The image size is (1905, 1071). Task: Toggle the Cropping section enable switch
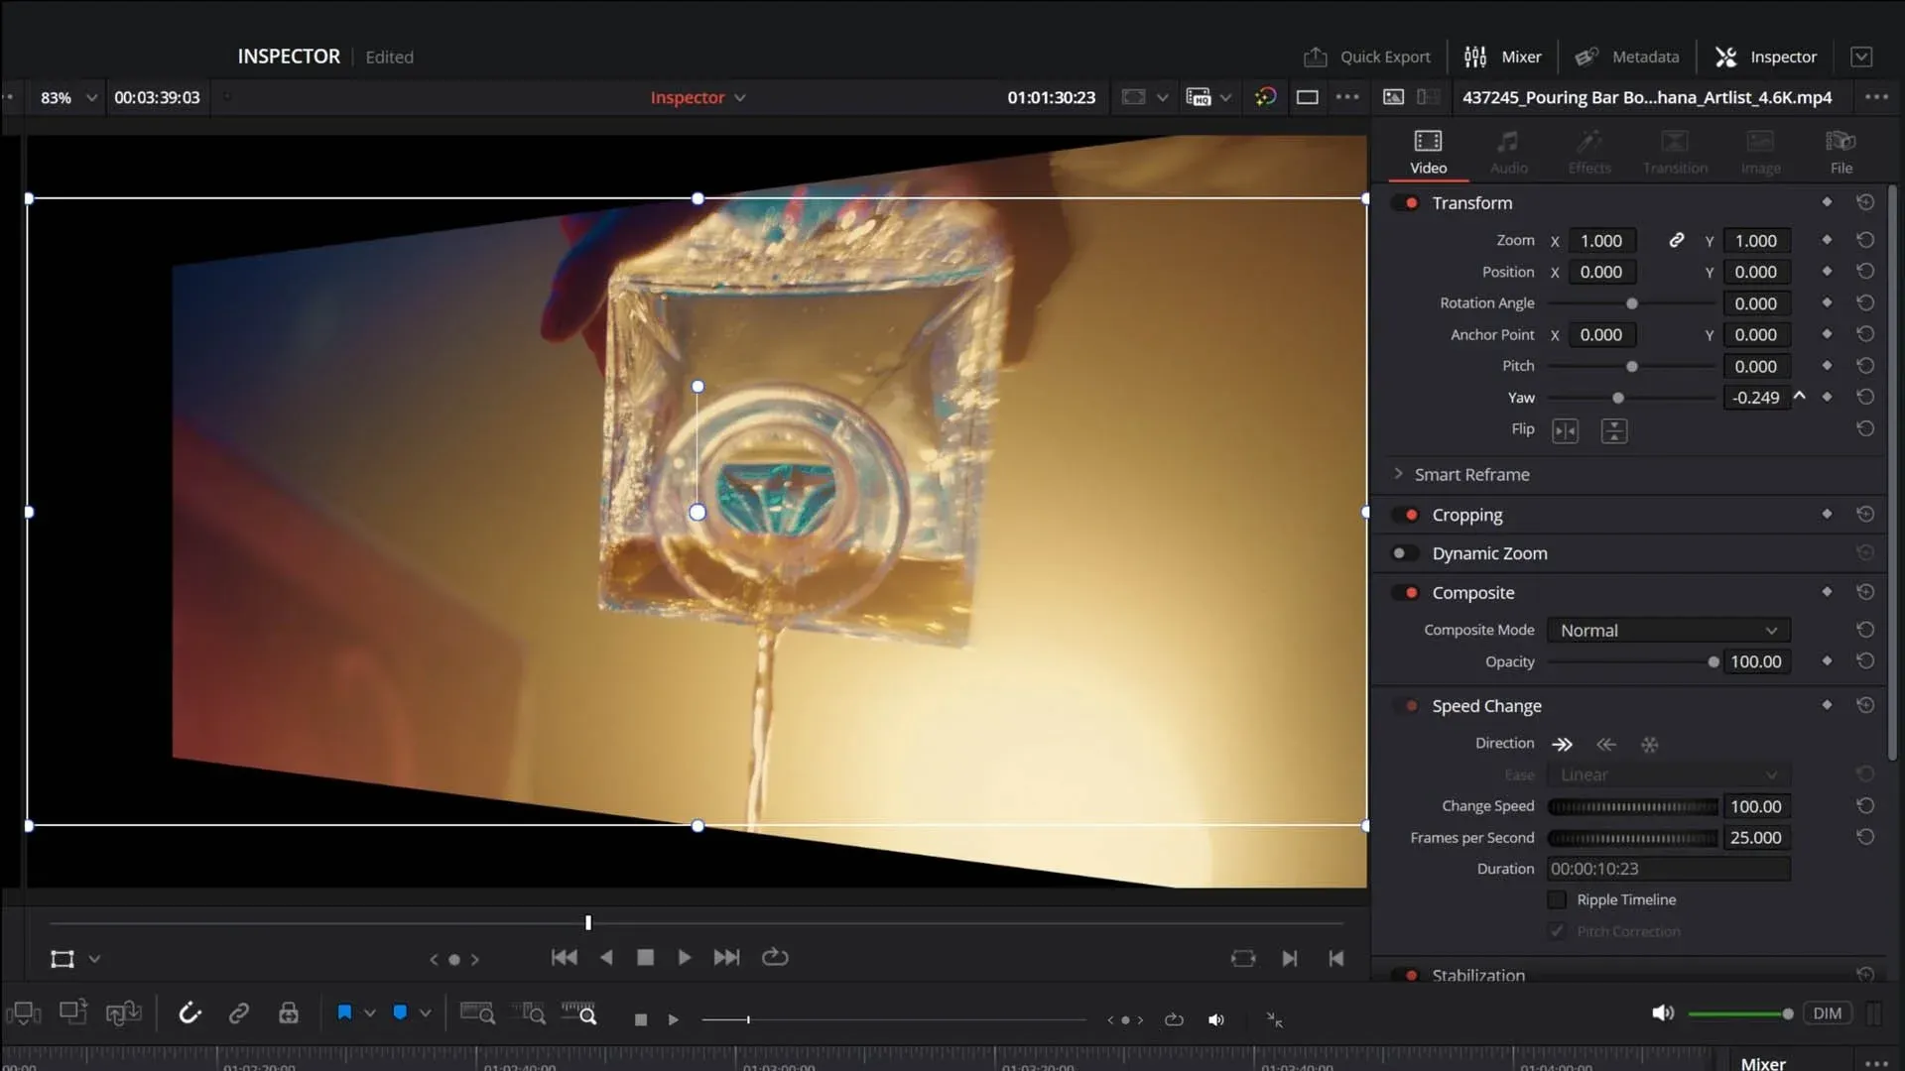tap(1405, 515)
